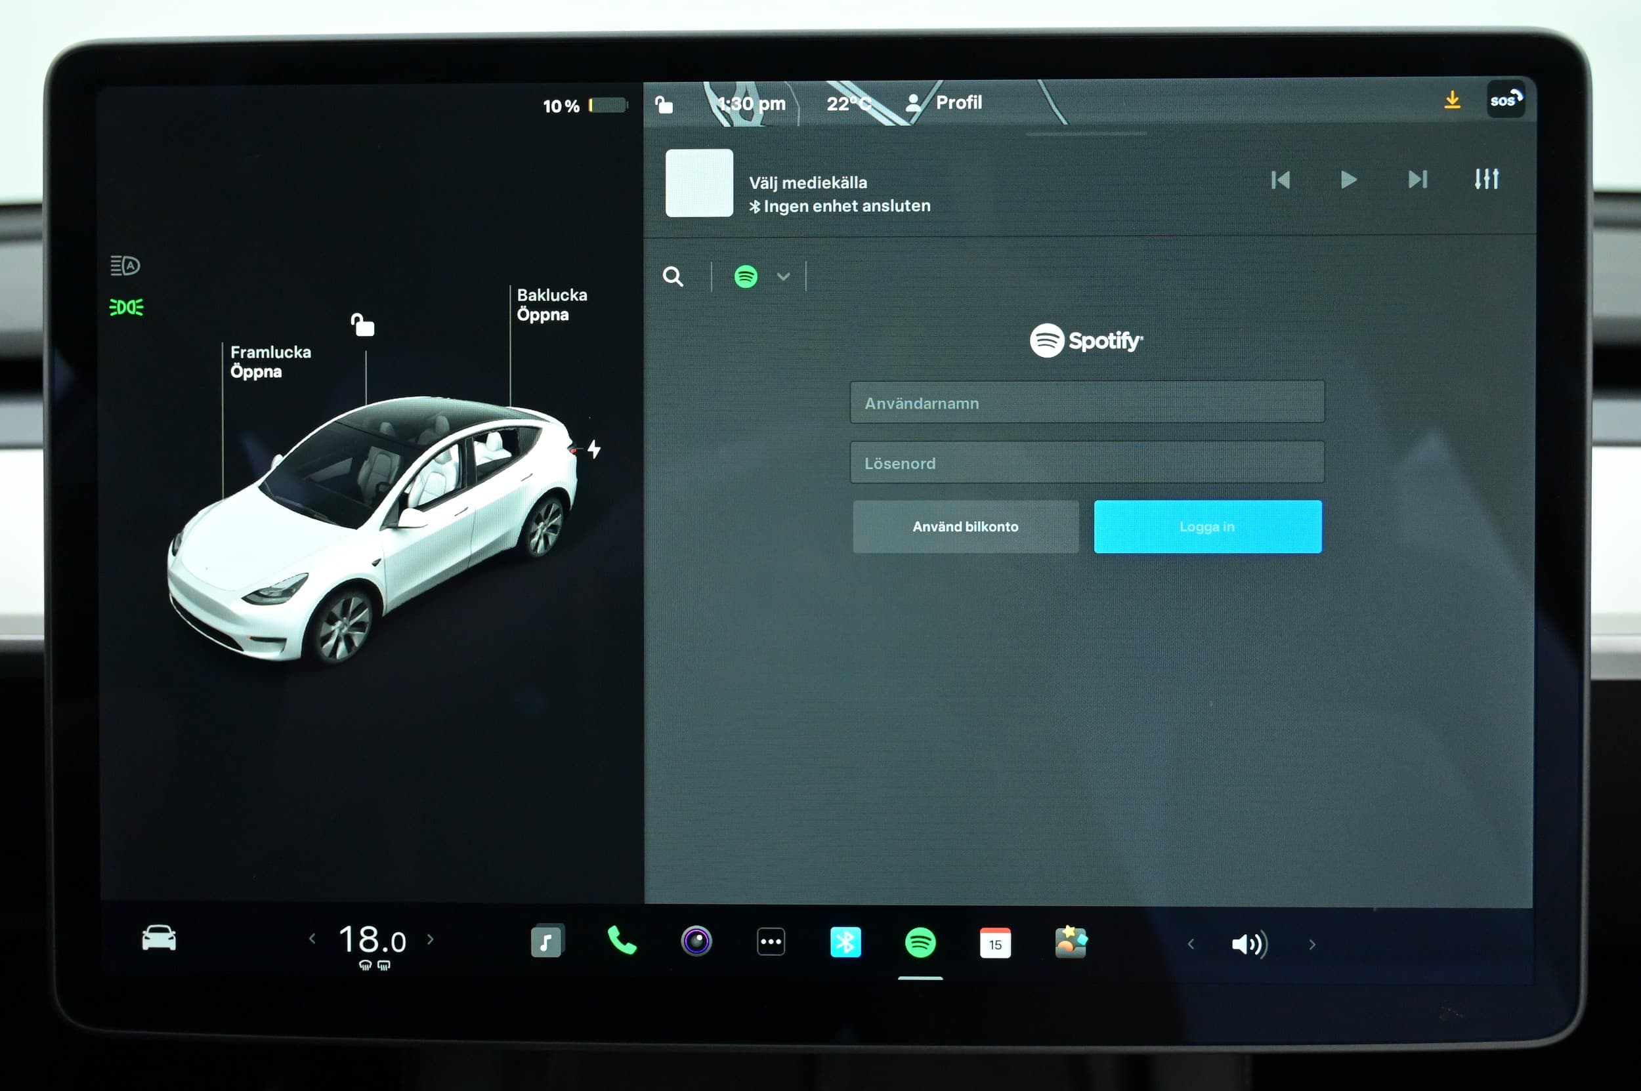
Task: Tap the media search magnifier icon
Action: (673, 276)
